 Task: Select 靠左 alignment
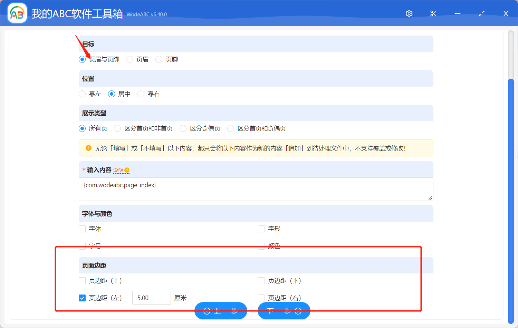[x=82, y=94]
